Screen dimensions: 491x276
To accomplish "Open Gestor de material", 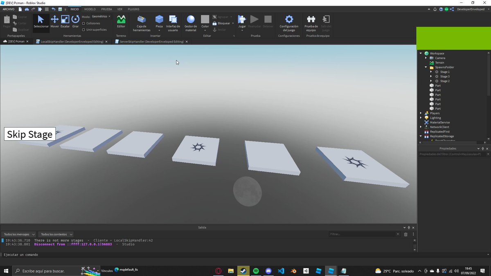I will coord(191,23).
